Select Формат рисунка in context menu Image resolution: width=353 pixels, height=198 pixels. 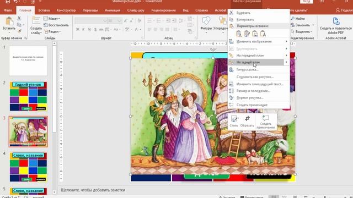(259, 98)
